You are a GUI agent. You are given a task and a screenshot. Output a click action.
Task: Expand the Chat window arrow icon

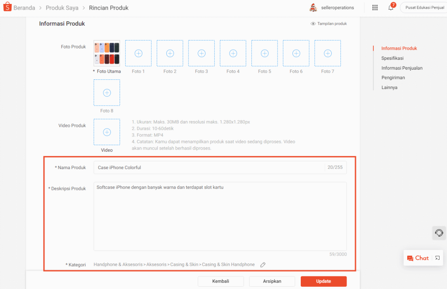[437, 258]
